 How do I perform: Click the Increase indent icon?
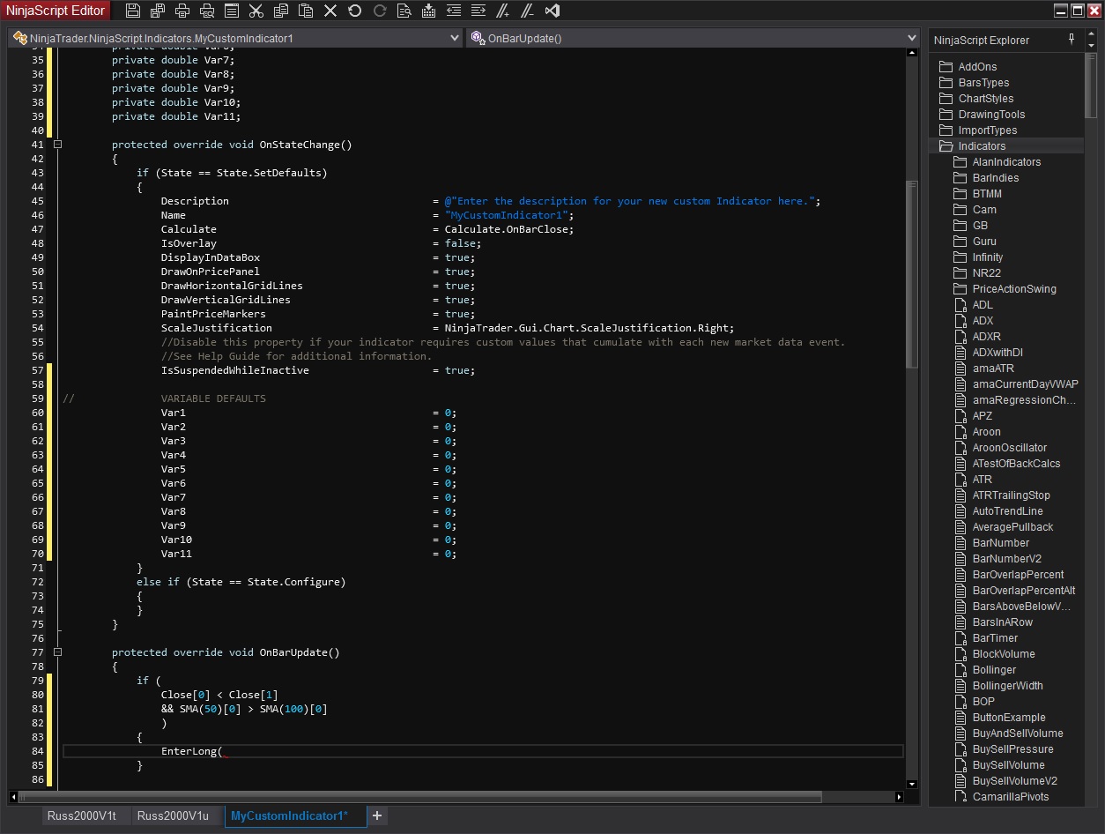pyautogui.click(x=478, y=11)
